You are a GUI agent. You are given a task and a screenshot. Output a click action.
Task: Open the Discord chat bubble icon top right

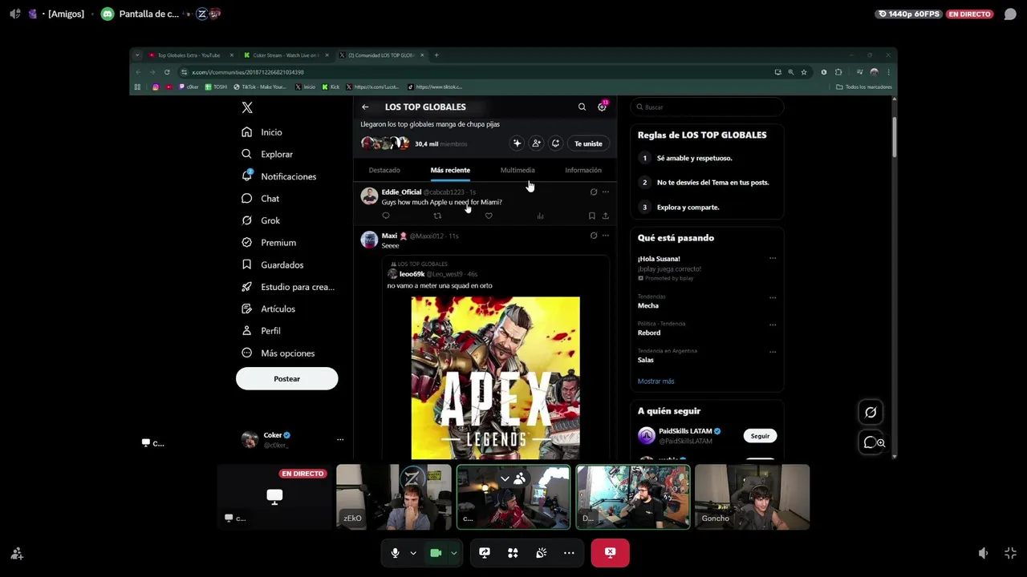pos(1010,14)
